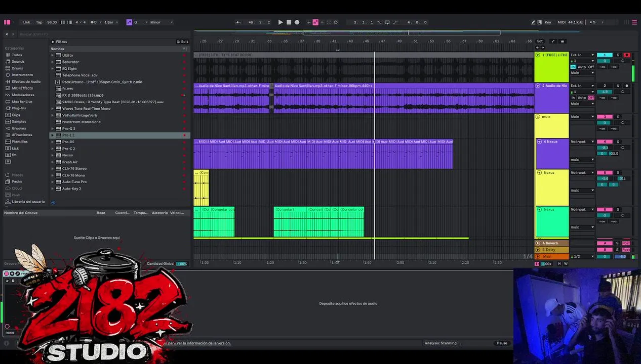Expand the Filtros section
This screenshot has height=364, width=641.
(53, 42)
